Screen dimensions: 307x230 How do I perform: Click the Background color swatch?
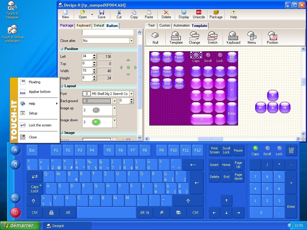[97, 101]
